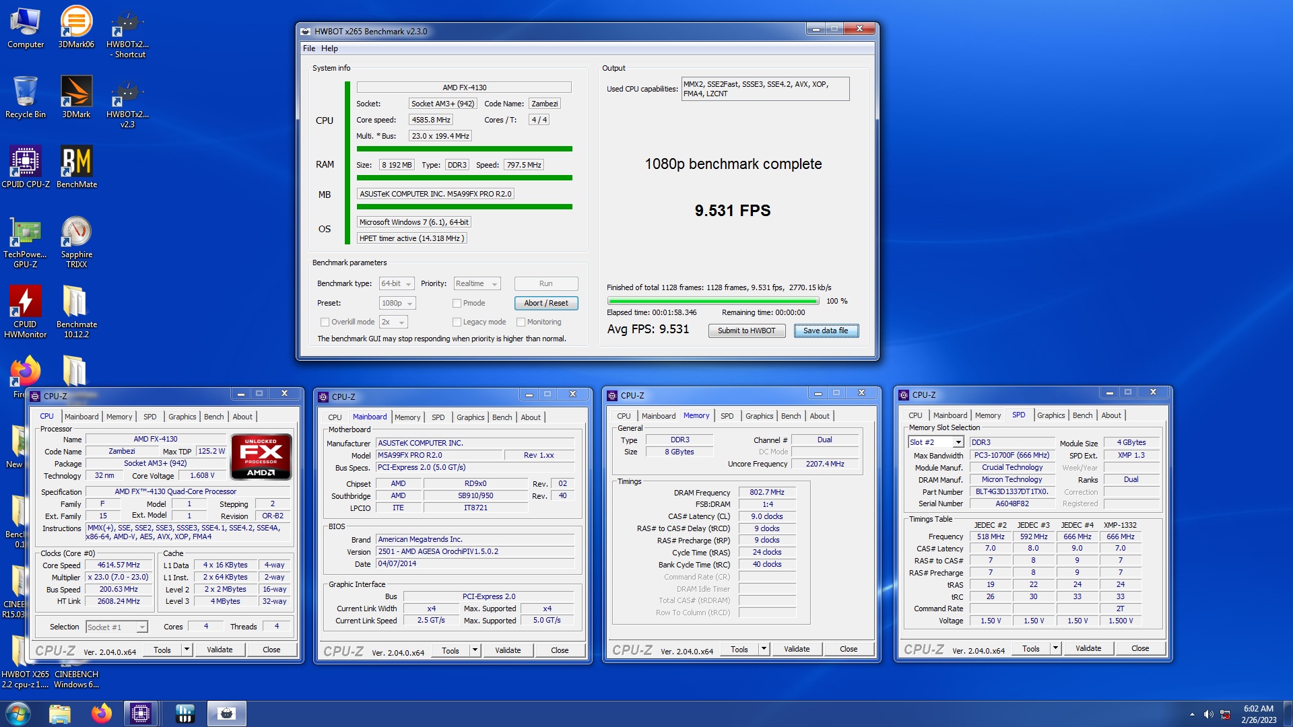This screenshot has width=1293, height=727.
Task: Open the File menu
Action: pyautogui.click(x=309, y=48)
